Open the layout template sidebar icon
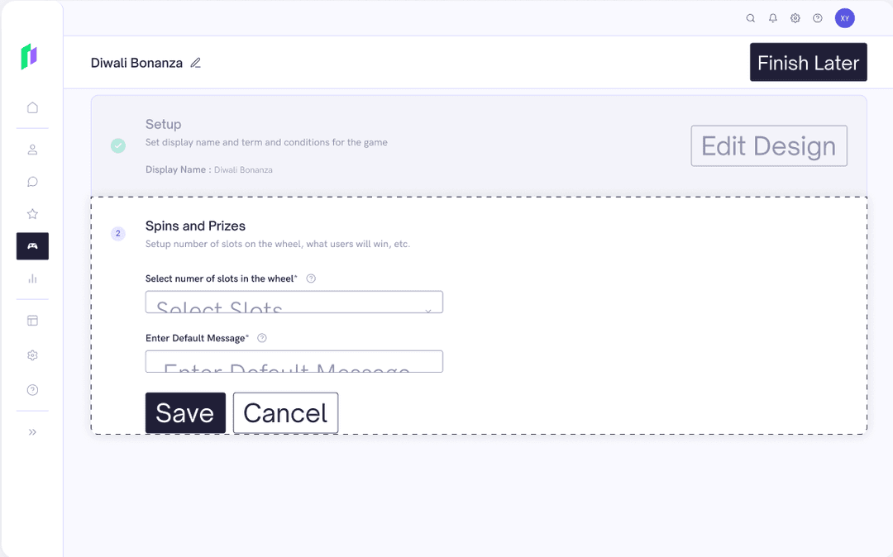The image size is (893, 557). click(x=32, y=321)
